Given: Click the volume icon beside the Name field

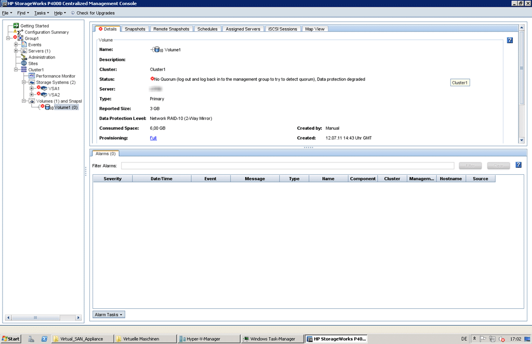Looking at the screenshot, I should (x=157, y=49).
